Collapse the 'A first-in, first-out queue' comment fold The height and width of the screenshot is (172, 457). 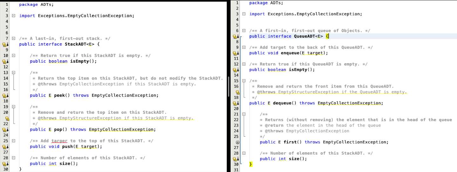coord(244,31)
